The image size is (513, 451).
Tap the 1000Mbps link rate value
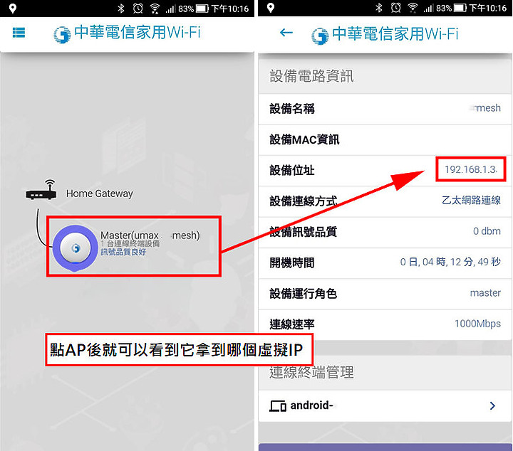(477, 324)
